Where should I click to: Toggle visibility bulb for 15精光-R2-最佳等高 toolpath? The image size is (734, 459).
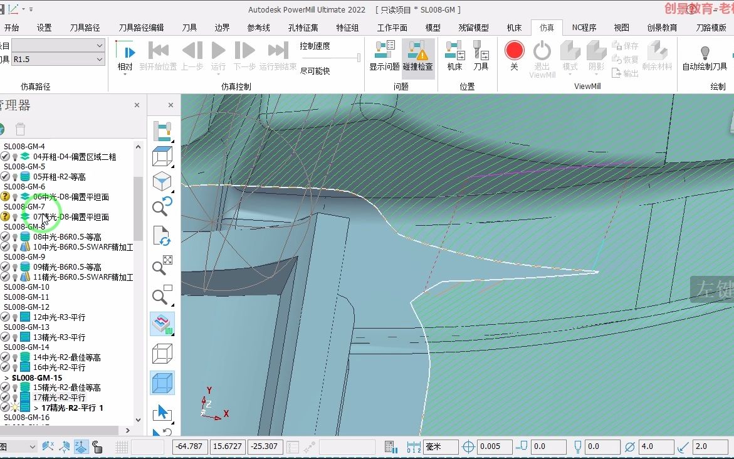(14, 388)
